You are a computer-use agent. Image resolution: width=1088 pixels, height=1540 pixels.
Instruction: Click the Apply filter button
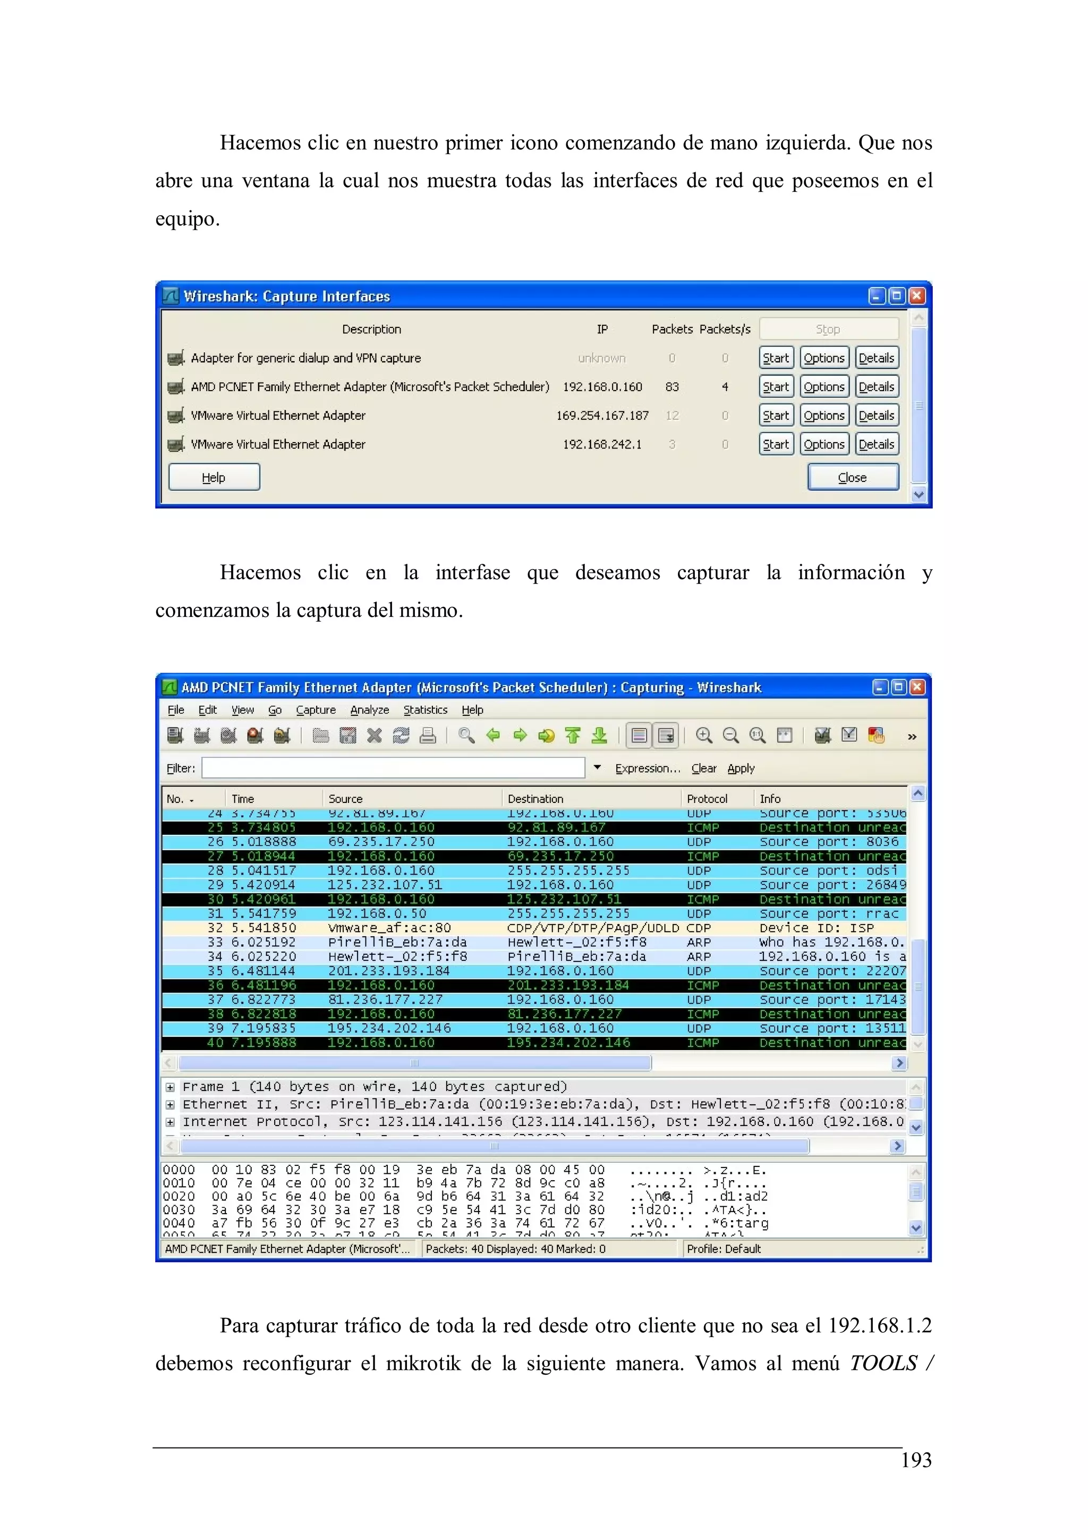pos(741,768)
